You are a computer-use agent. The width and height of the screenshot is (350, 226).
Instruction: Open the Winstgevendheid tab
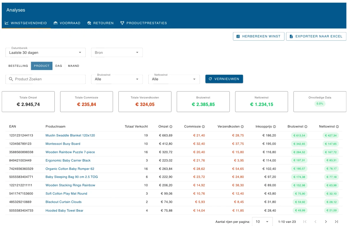pyautogui.click(x=26, y=23)
